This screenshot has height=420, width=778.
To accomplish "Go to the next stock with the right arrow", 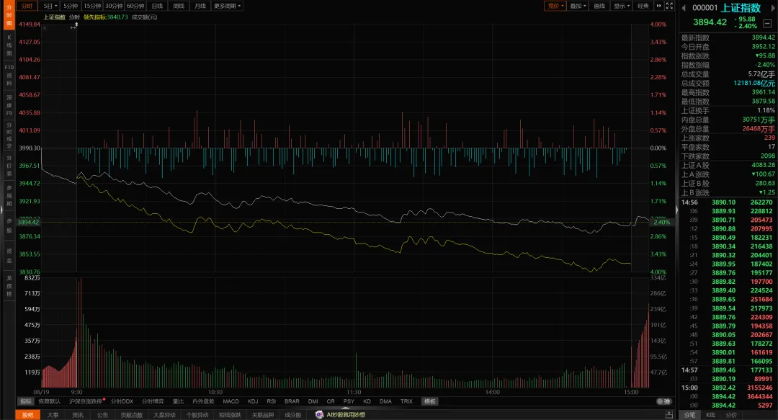I will coord(772,8).
